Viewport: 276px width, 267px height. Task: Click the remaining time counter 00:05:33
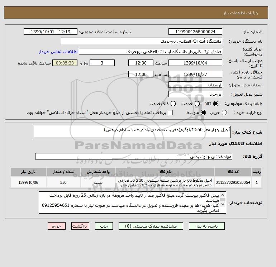click(x=65, y=63)
